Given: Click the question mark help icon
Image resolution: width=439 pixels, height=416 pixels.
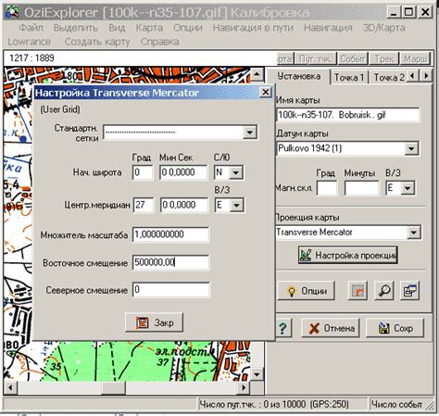Looking at the screenshot, I should coord(282,328).
